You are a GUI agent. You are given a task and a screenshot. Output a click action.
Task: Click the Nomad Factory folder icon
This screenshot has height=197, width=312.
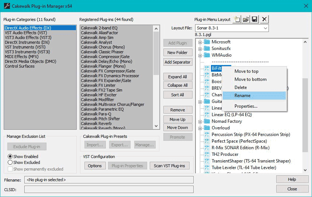(x=207, y=121)
